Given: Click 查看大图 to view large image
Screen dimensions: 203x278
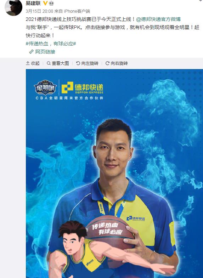Looking at the screenshot, I should click(x=58, y=63).
